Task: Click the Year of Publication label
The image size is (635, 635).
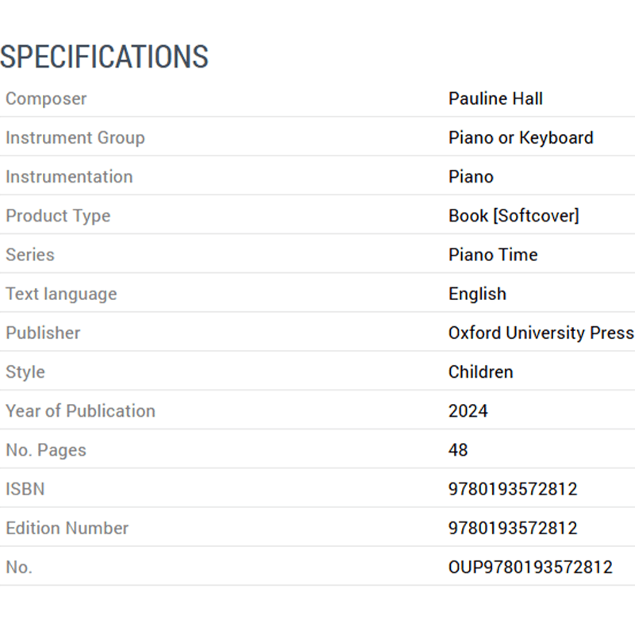Action: (81, 411)
